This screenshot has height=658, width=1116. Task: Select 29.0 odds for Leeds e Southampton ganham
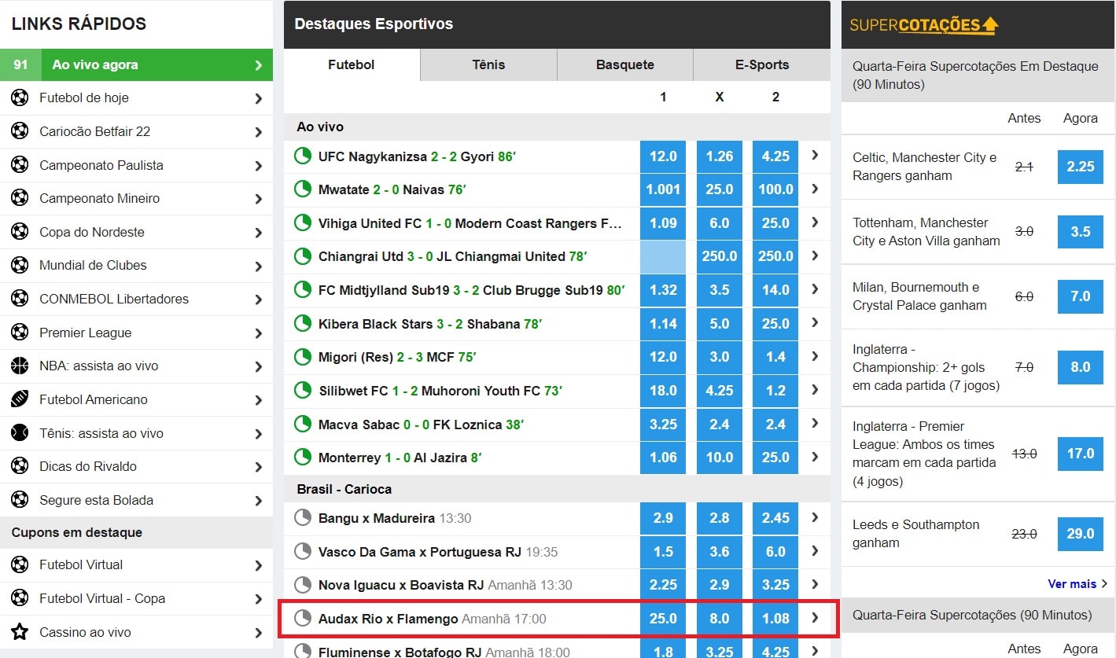pos(1081,534)
